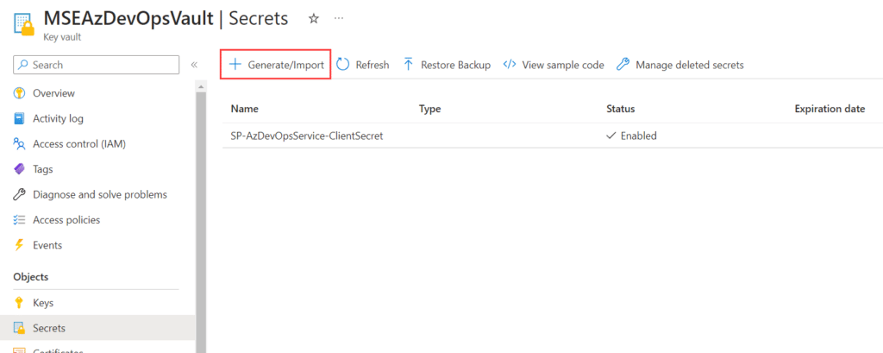Open the Manage deleted secrets text link
The width and height of the screenshot is (883, 353).
point(690,65)
